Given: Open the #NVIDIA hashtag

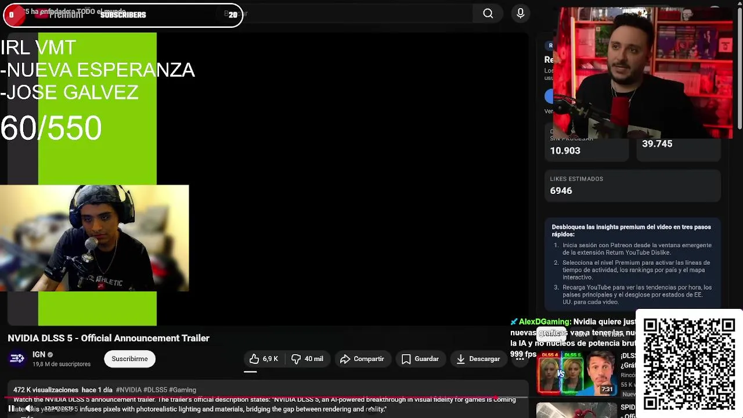Looking at the screenshot, I should (128, 390).
